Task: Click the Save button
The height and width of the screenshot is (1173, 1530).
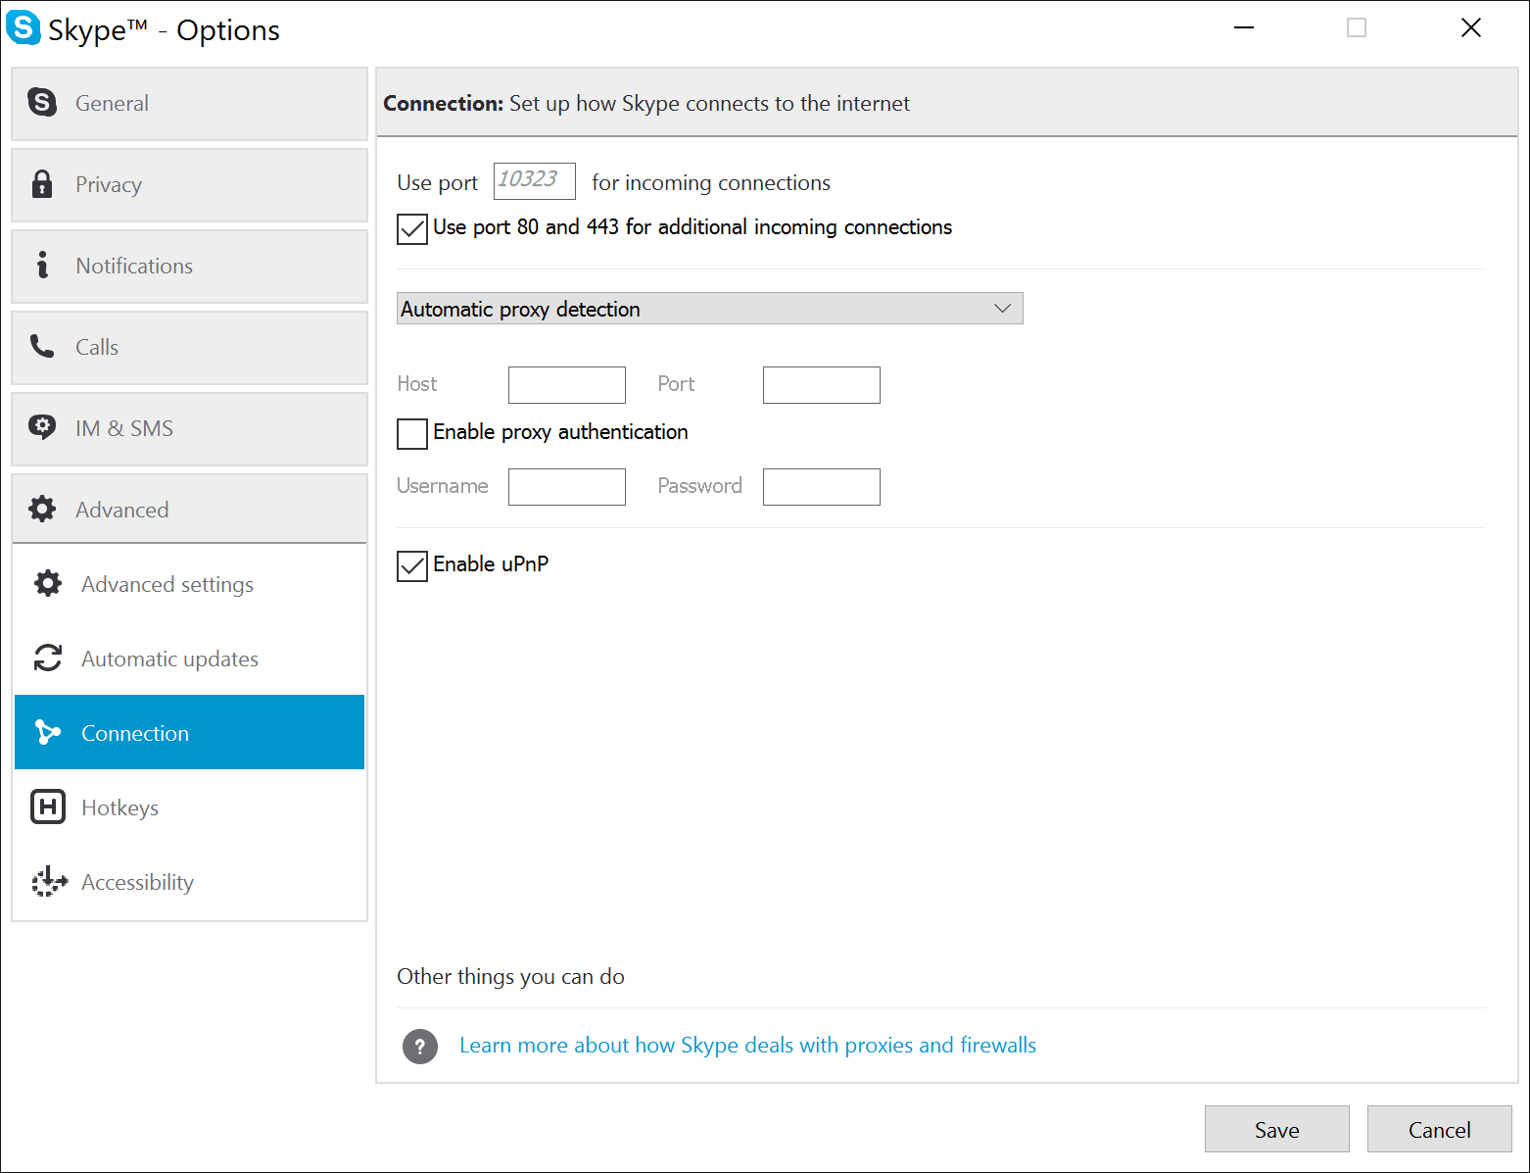Action: pyautogui.click(x=1276, y=1129)
